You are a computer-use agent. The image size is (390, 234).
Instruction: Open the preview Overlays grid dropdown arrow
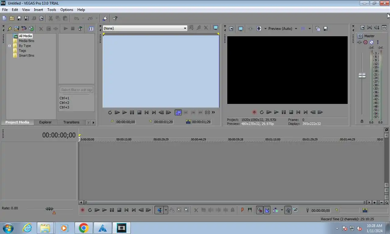[310, 29]
